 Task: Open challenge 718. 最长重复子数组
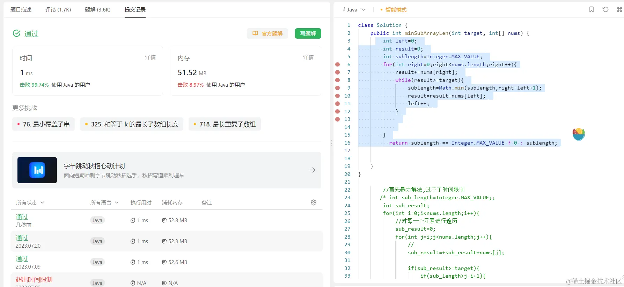tap(225, 124)
